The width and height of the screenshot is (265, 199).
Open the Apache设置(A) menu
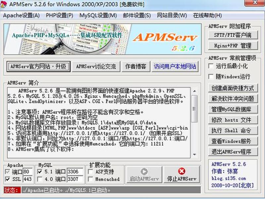(x=21, y=15)
